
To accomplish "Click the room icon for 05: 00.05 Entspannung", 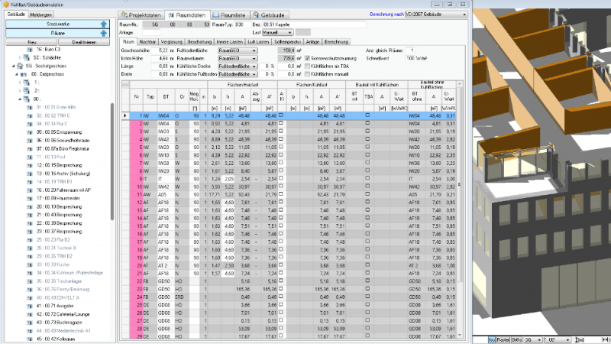I will pos(29,131).
